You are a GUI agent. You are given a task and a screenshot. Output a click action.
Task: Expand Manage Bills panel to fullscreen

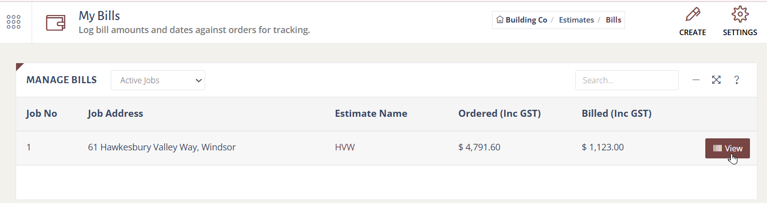716,80
